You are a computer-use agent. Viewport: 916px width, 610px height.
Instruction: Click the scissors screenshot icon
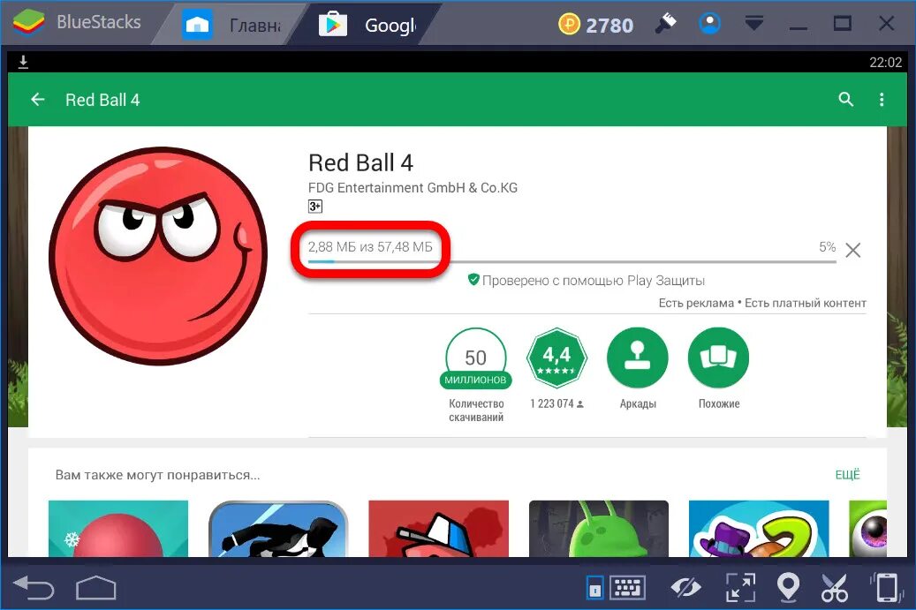834,587
